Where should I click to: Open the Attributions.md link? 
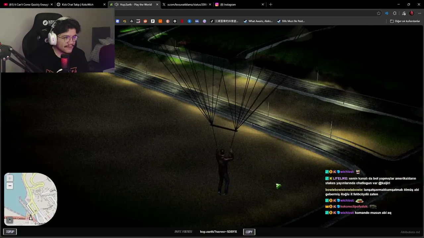click(410, 232)
